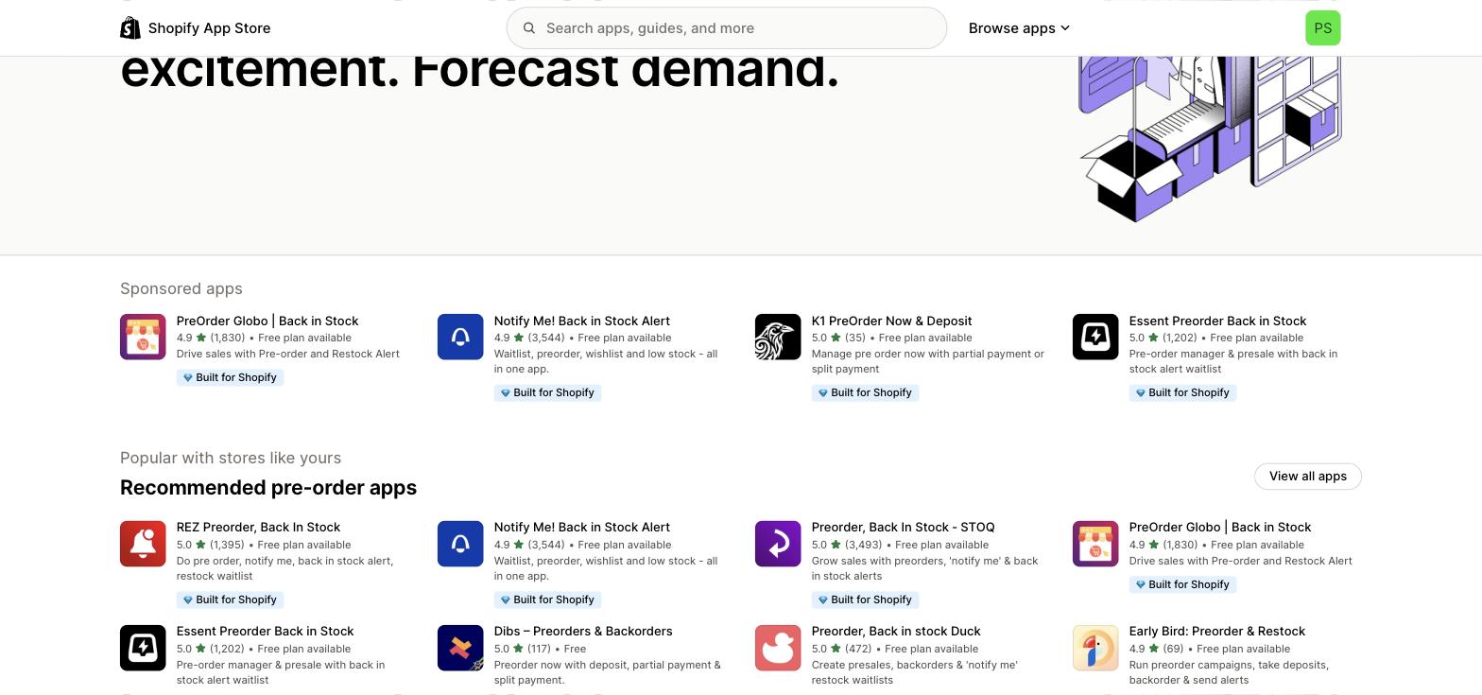Open Early Bird: Preorder & Restock title

tap(1217, 632)
